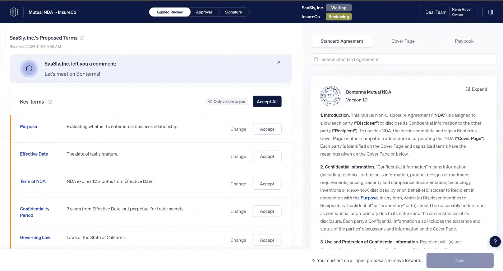Change the Purpose term
The height and width of the screenshot is (271, 503).
click(x=238, y=129)
